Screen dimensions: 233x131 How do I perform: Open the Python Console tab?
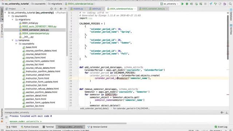click(x=30, y=127)
